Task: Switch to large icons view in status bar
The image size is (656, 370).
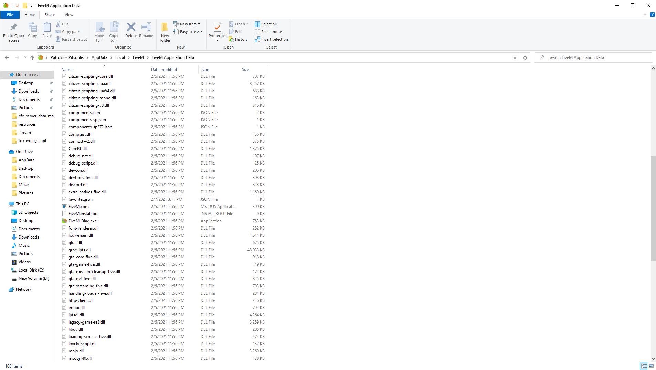Action: pyautogui.click(x=651, y=366)
